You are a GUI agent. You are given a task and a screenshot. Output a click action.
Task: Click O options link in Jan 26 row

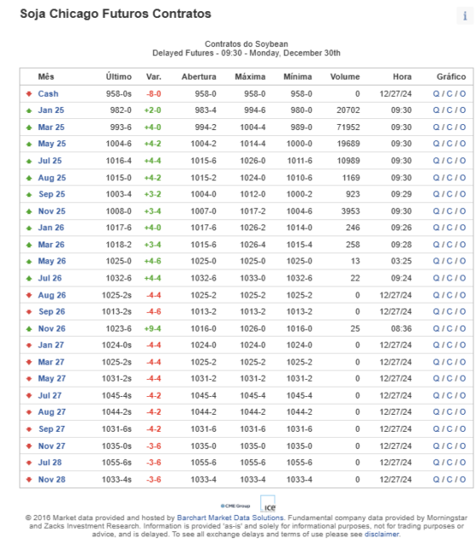[x=462, y=228]
